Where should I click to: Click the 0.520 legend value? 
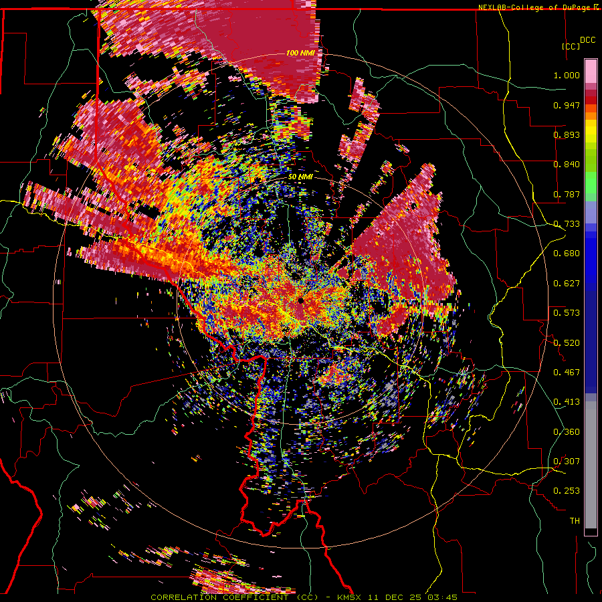[567, 343]
